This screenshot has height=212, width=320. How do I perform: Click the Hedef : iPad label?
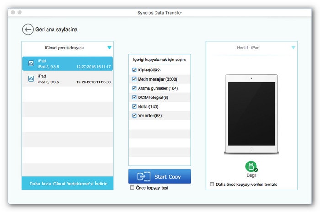pyautogui.click(x=248, y=48)
